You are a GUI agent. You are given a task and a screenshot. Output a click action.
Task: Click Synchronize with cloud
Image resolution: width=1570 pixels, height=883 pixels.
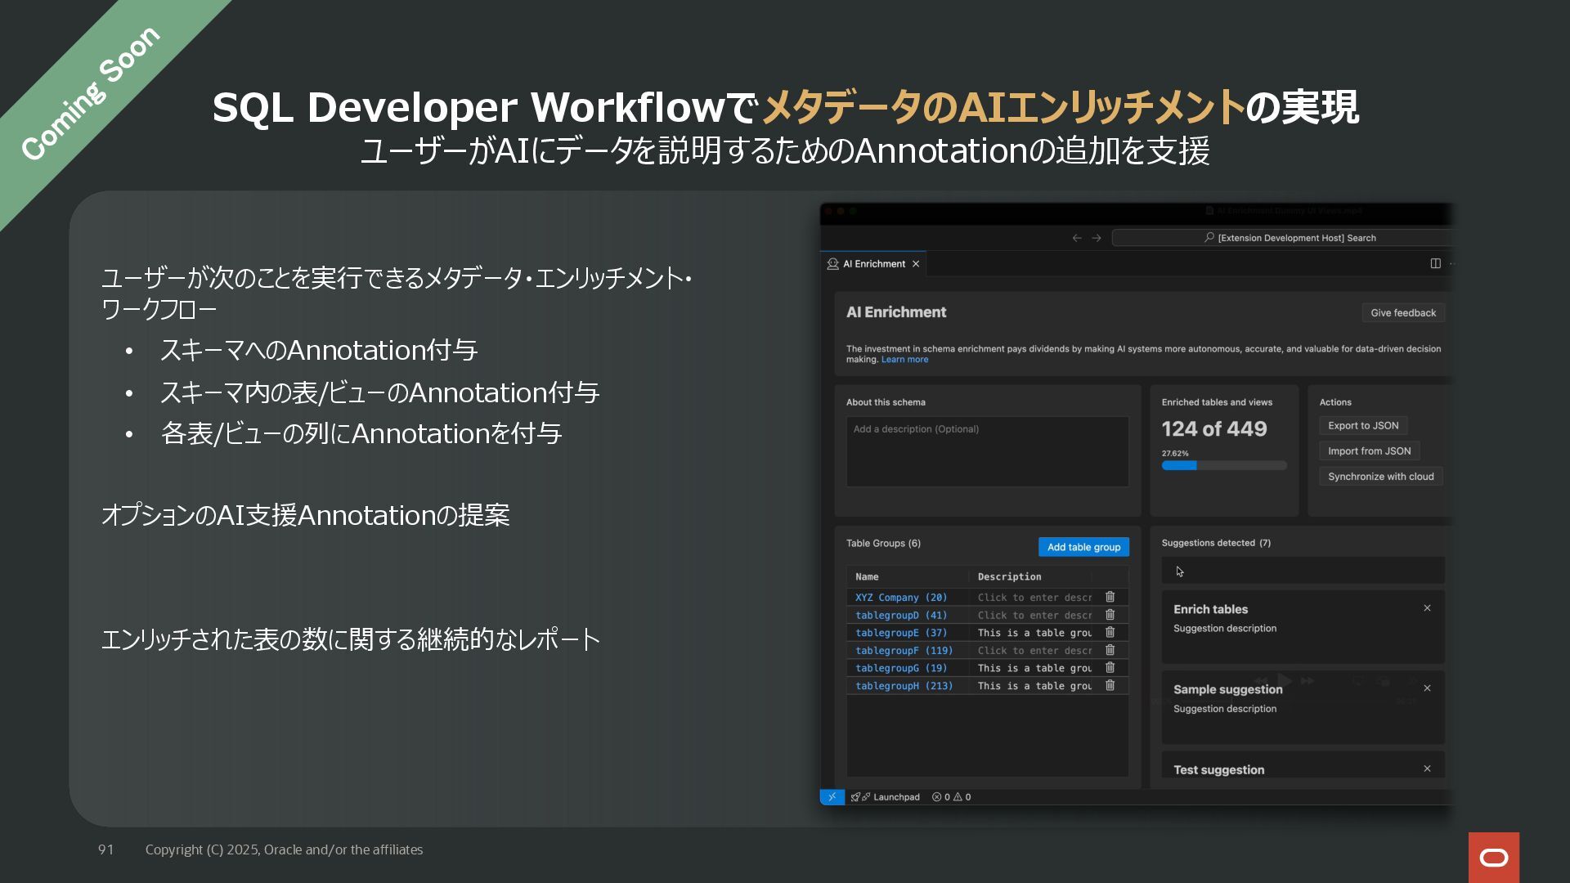[x=1380, y=477]
